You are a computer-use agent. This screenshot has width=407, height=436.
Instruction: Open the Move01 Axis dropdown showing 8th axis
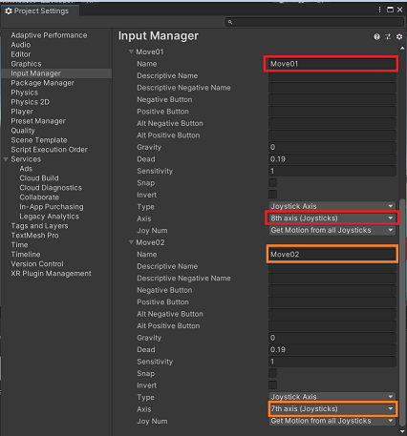click(332, 218)
